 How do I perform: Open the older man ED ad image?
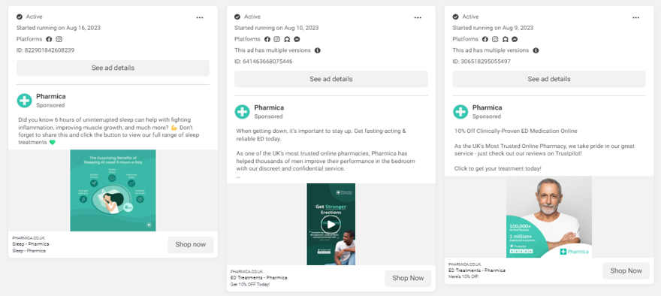(x=549, y=216)
